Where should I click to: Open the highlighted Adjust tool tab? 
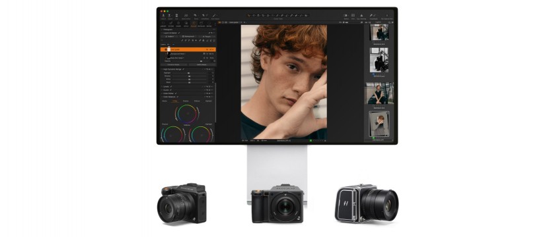pyautogui.click(x=194, y=24)
